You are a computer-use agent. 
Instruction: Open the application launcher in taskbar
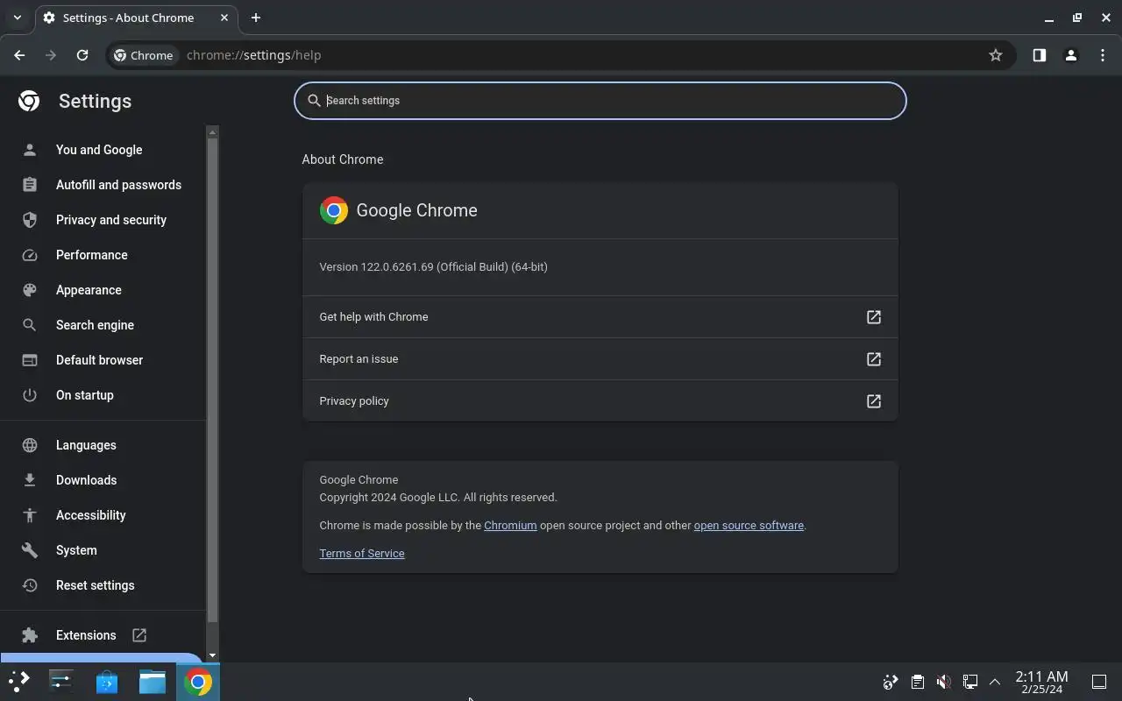point(19,681)
